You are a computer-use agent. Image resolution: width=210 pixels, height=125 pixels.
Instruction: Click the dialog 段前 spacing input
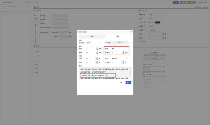(x=91, y=58)
